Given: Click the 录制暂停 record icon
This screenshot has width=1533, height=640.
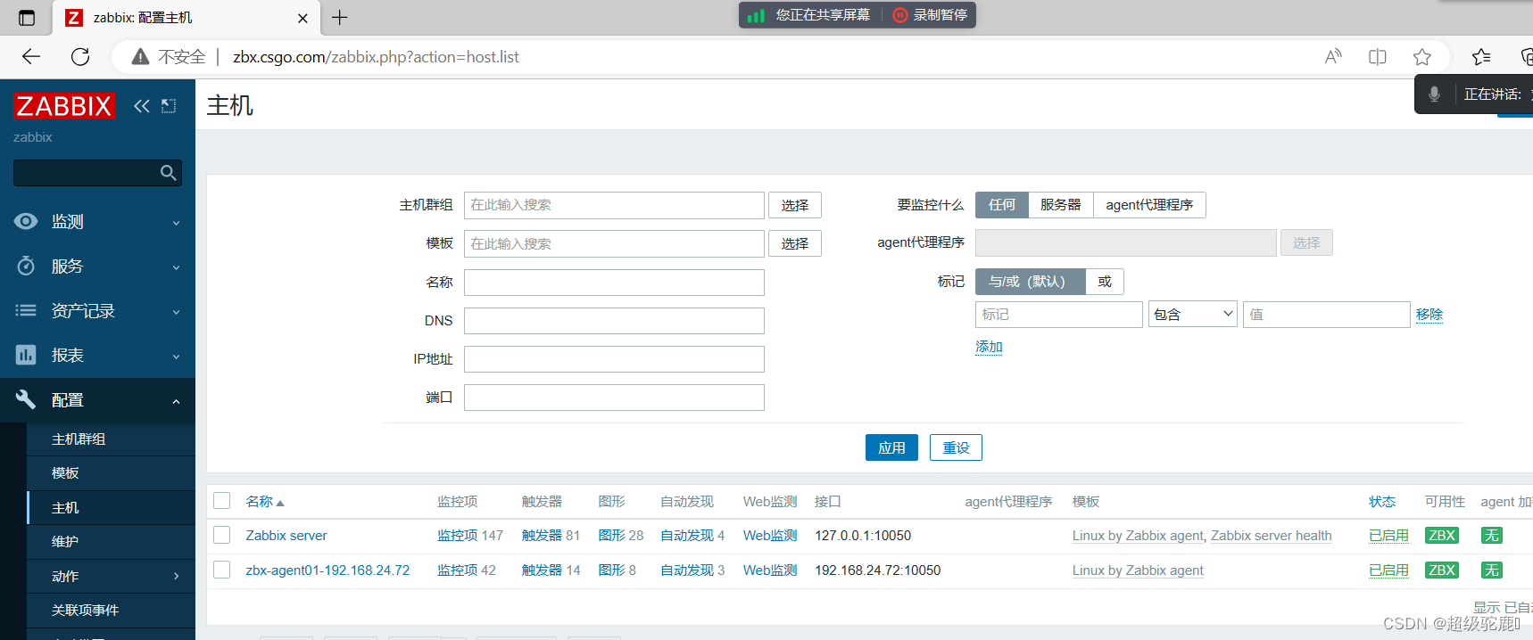Looking at the screenshot, I should 900,15.
